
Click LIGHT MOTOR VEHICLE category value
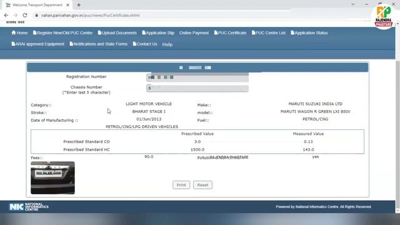[149, 104]
